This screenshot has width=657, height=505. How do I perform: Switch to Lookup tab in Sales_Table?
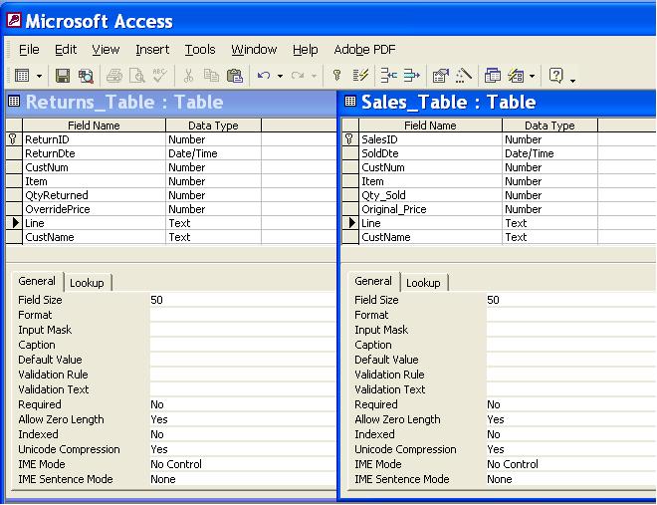[423, 283]
